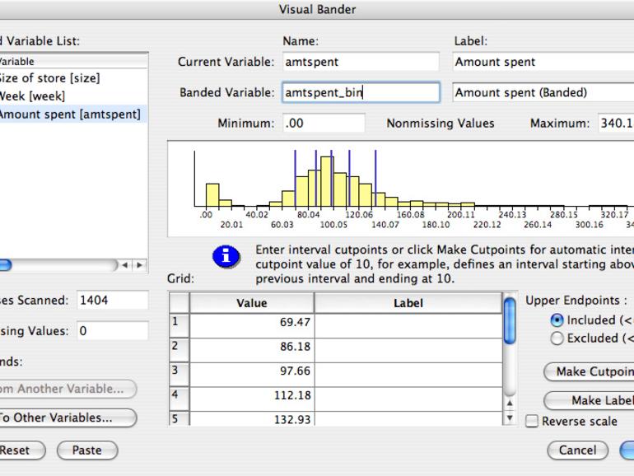Viewport: 634px width, 476px height.
Task: Click the grid scroll up arrow
Action: [x=510, y=404]
